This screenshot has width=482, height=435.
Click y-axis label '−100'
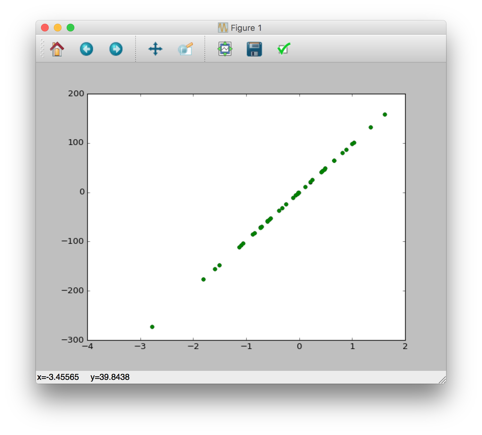(x=73, y=241)
